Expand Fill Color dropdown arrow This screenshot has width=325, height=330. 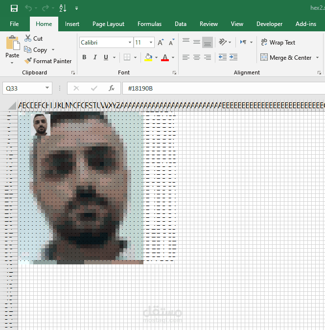pyautogui.click(x=156, y=57)
